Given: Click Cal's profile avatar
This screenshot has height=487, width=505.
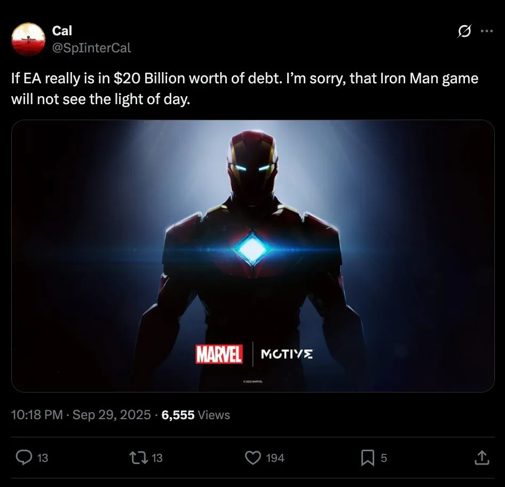Looking at the screenshot, I should [28, 39].
